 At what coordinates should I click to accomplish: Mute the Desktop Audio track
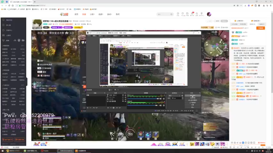tap(161, 105)
